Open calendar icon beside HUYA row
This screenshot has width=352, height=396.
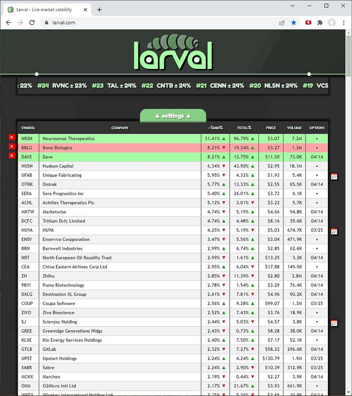click(334, 231)
